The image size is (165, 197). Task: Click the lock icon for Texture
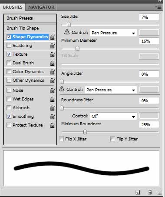(53, 54)
